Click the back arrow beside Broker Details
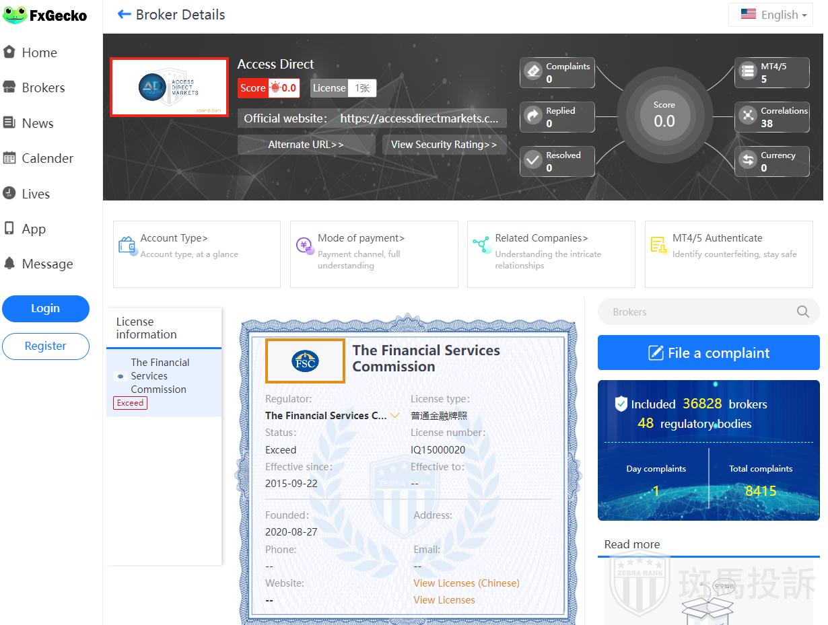This screenshot has height=625, width=828. 124,14
